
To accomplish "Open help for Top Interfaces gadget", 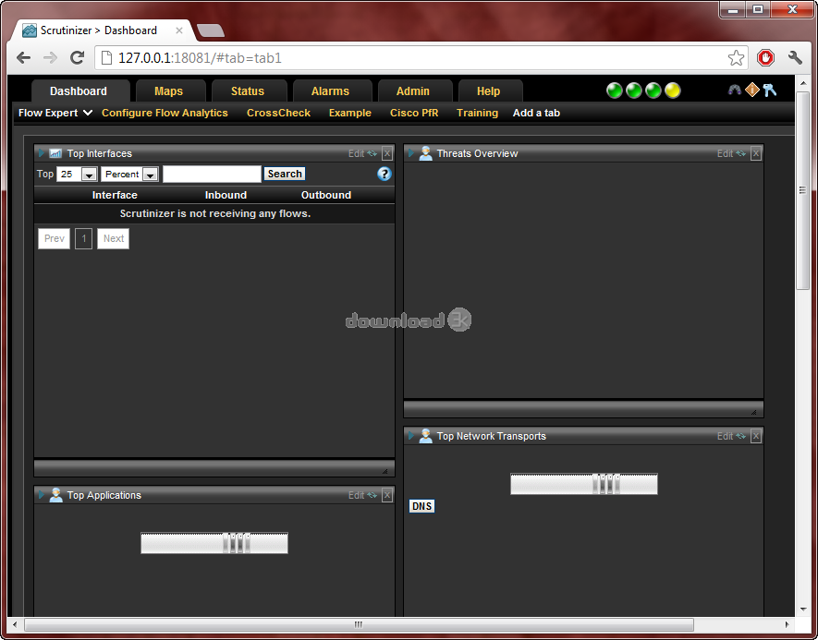I will pos(385,174).
